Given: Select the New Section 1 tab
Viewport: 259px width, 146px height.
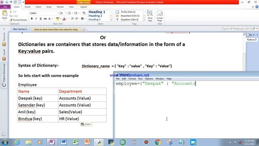Looking at the screenshot, I should coord(20,29).
